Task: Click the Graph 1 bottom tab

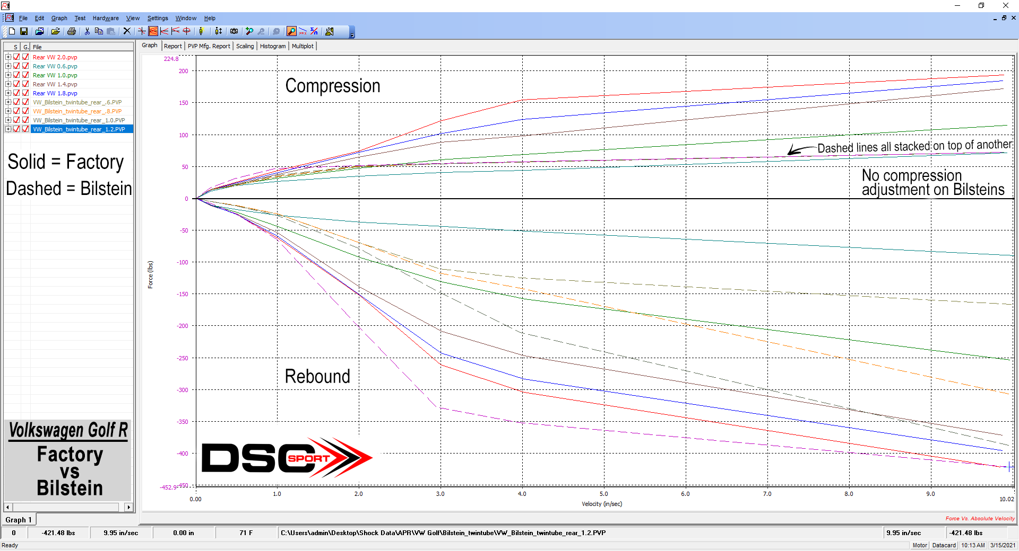Action: (19, 520)
